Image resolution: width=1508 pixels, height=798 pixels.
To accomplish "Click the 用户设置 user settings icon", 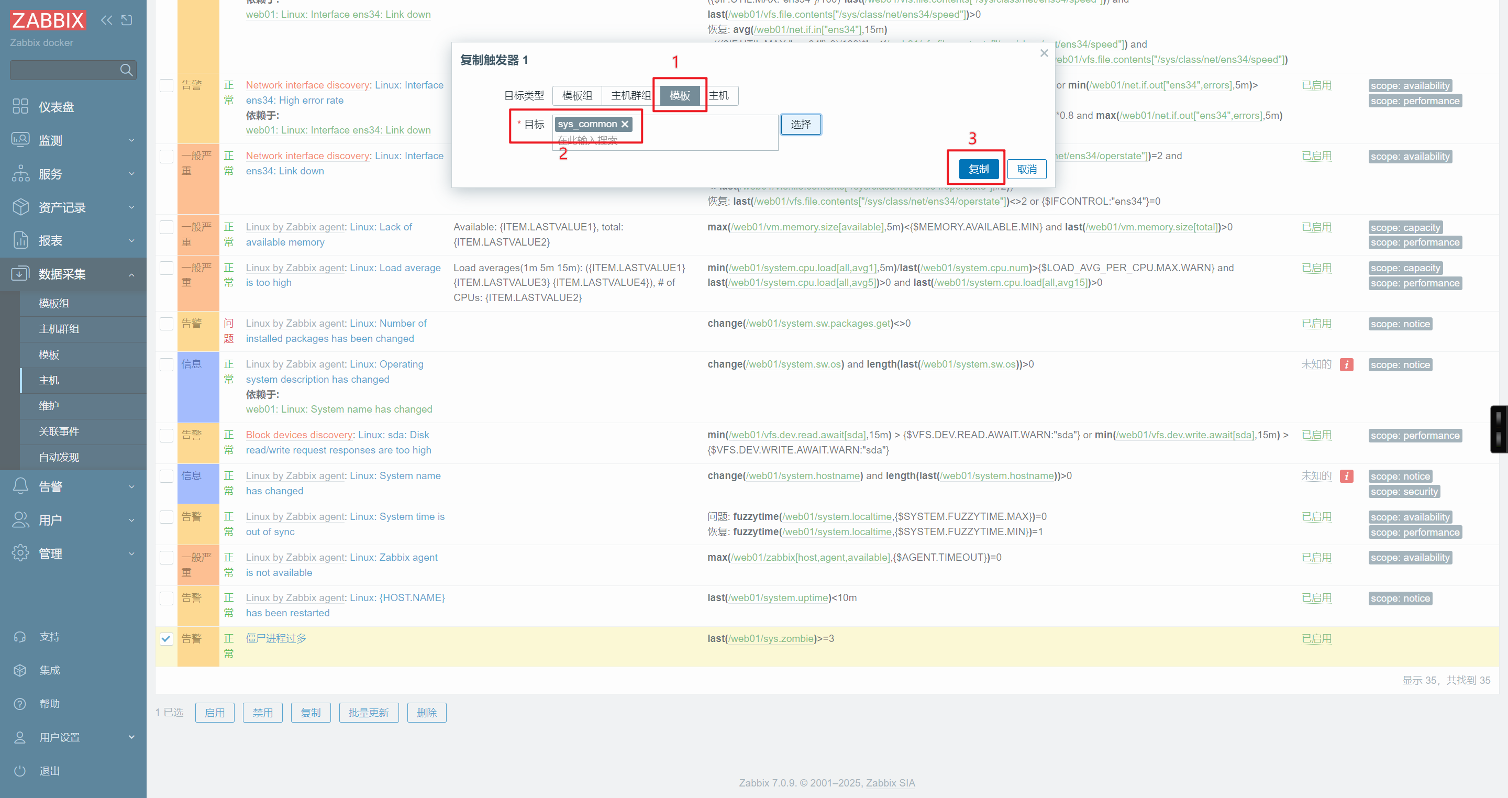I will [x=20, y=737].
